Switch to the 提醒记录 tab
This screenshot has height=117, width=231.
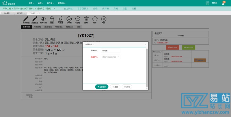pos(70,27)
